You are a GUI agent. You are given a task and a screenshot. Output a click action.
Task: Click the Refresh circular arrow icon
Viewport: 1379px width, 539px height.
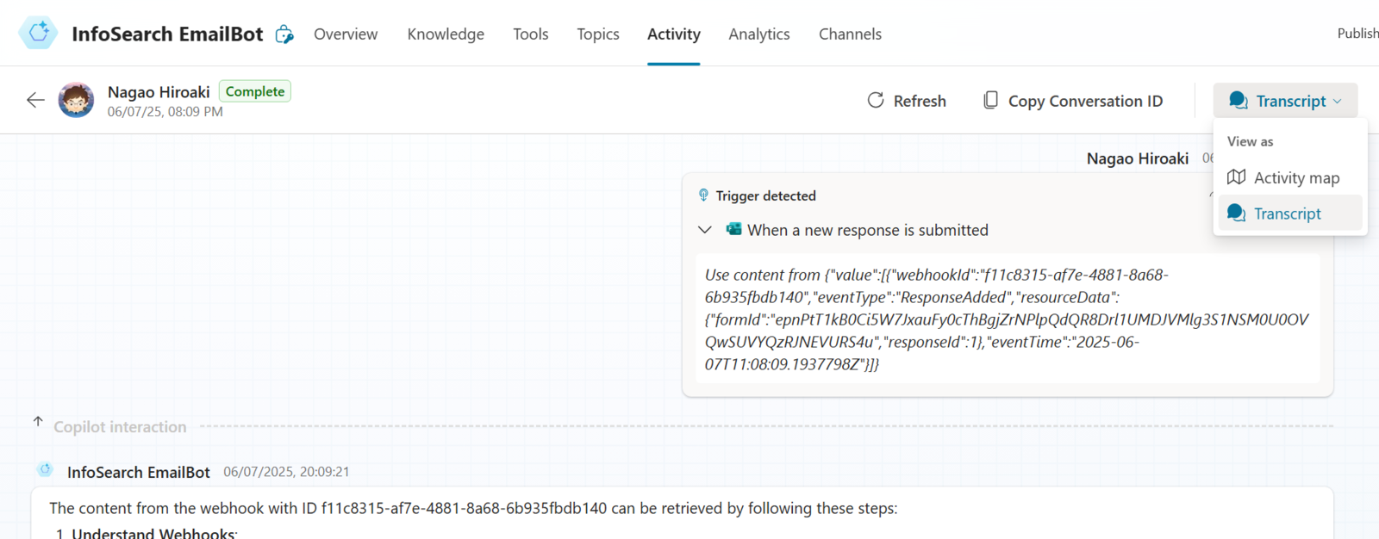(876, 101)
